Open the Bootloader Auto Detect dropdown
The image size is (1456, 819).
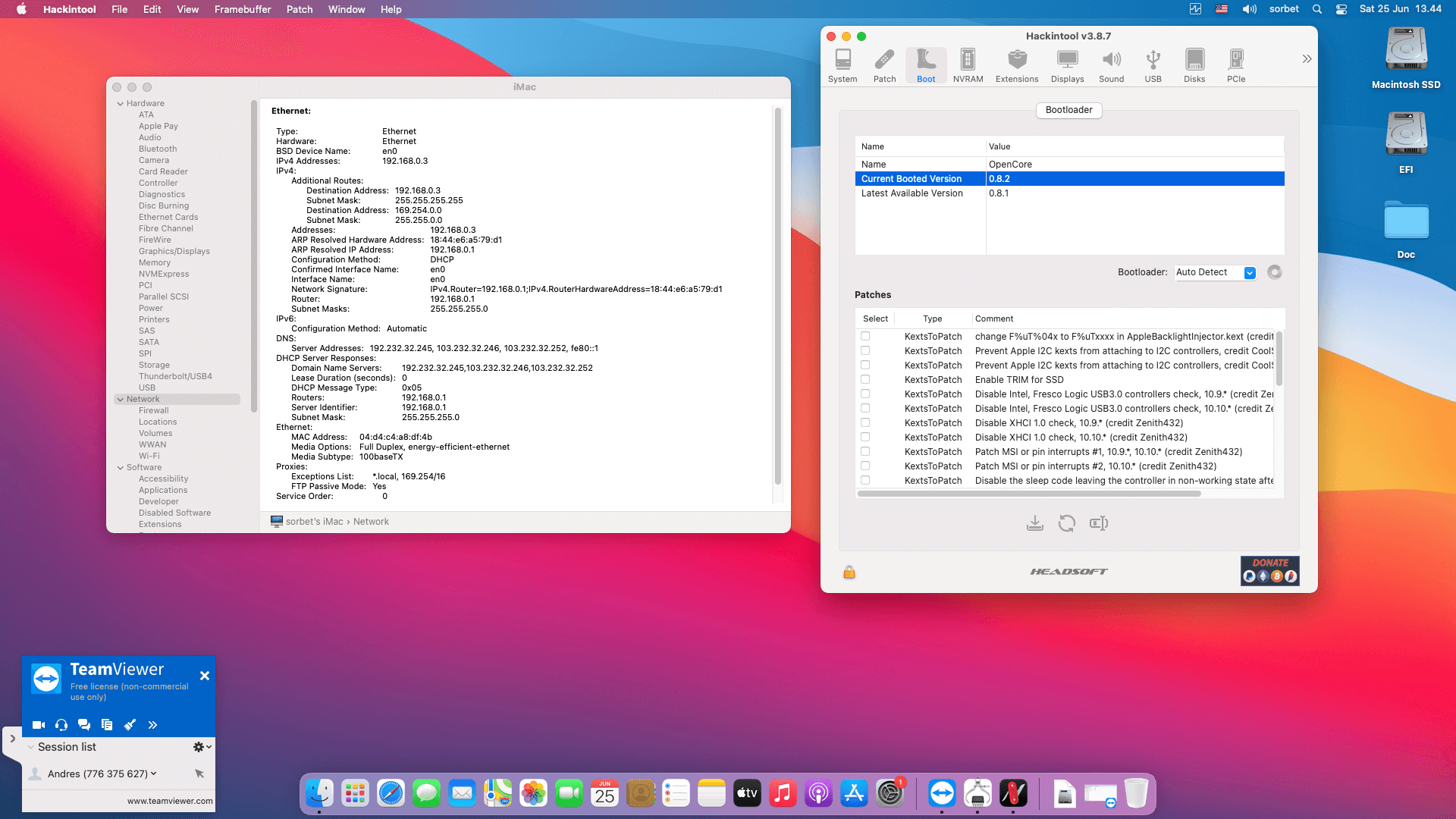pyautogui.click(x=1216, y=272)
